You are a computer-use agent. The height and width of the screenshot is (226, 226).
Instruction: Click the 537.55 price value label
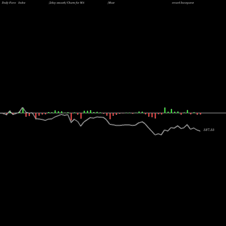click(209, 130)
